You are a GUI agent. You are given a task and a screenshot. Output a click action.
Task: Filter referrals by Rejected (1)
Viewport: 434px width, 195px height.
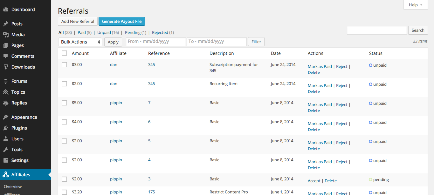tap(163, 32)
